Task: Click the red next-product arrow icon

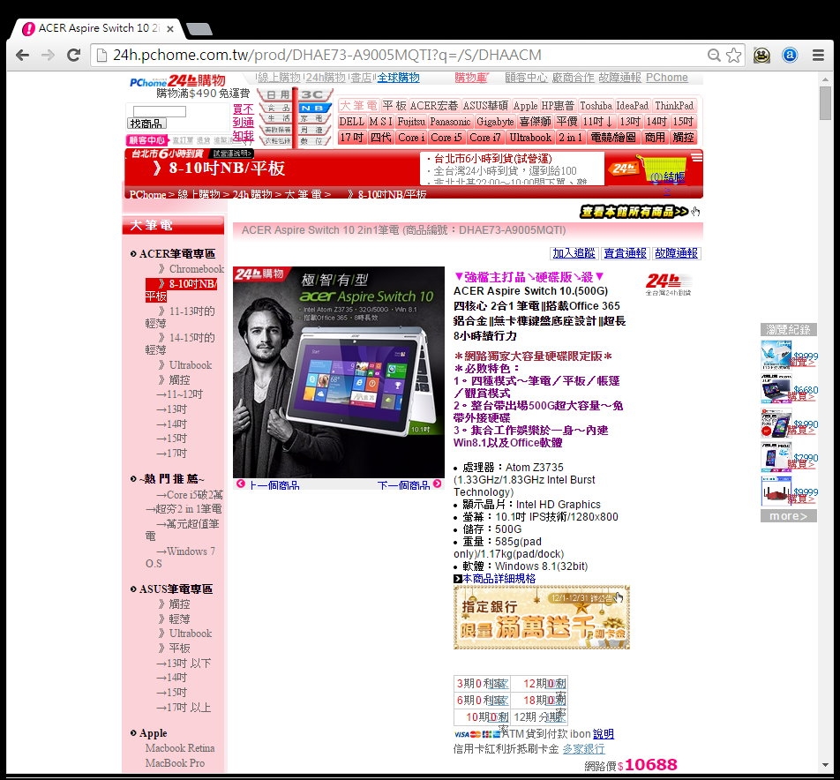Action: point(437,484)
